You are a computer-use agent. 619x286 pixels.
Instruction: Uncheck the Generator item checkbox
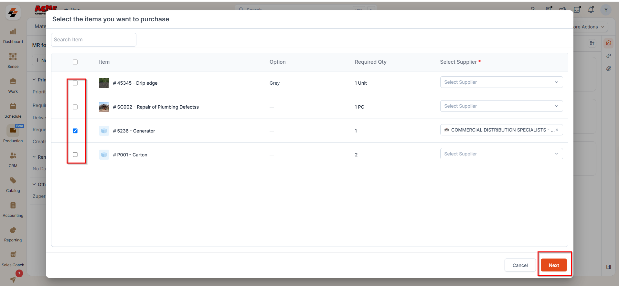click(x=75, y=131)
